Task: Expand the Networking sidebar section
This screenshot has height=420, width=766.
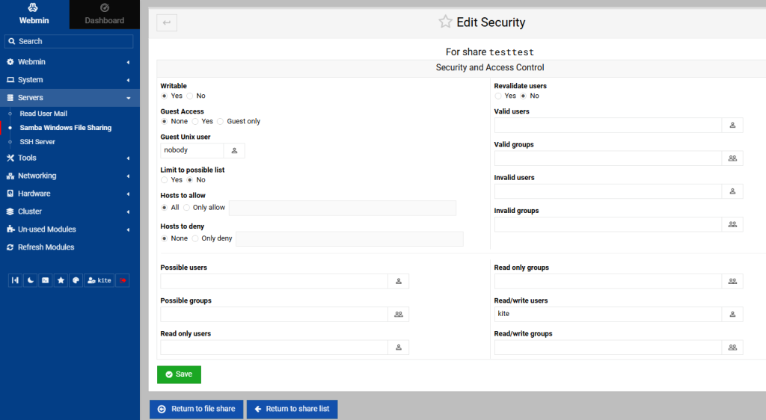Action: [70, 176]
